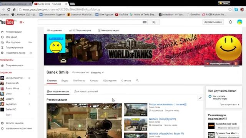246x138 pixels.
Task: Close the Sanek Smile - YouTube tab
Action: click(x=66, y=4)
